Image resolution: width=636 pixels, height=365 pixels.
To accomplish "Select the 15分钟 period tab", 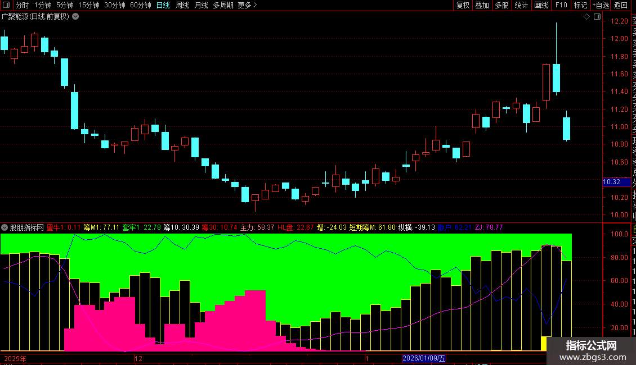I will (x=88, y=5).
